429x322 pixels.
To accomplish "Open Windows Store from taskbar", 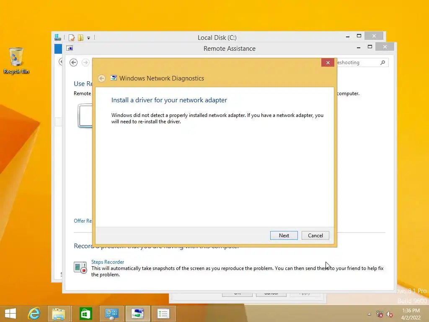I will (85, 314).
